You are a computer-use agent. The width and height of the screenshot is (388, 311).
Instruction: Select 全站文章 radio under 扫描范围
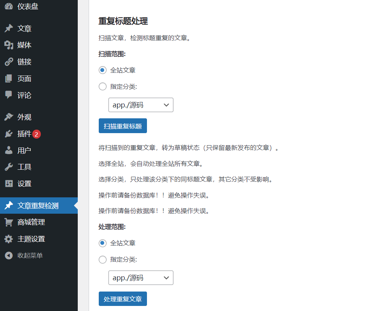point(103,70)
